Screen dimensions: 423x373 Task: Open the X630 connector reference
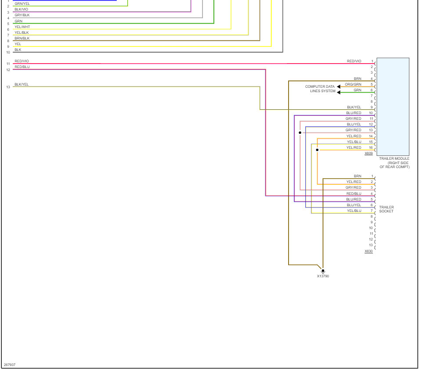tap(369, 251)
